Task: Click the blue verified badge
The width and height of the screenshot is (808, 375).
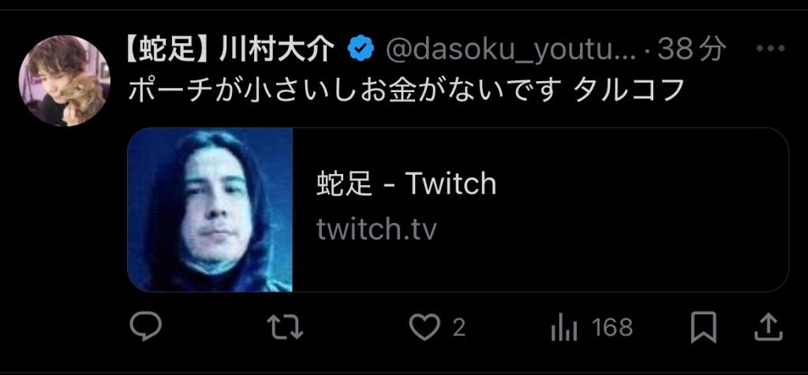Action: click(x=361, y=50)
